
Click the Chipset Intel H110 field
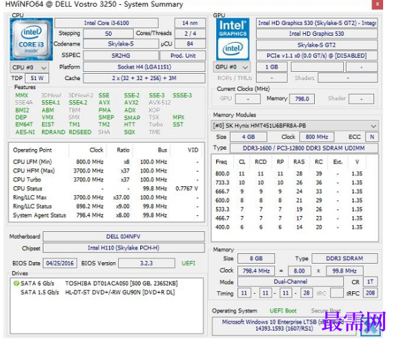pos(124,248)
